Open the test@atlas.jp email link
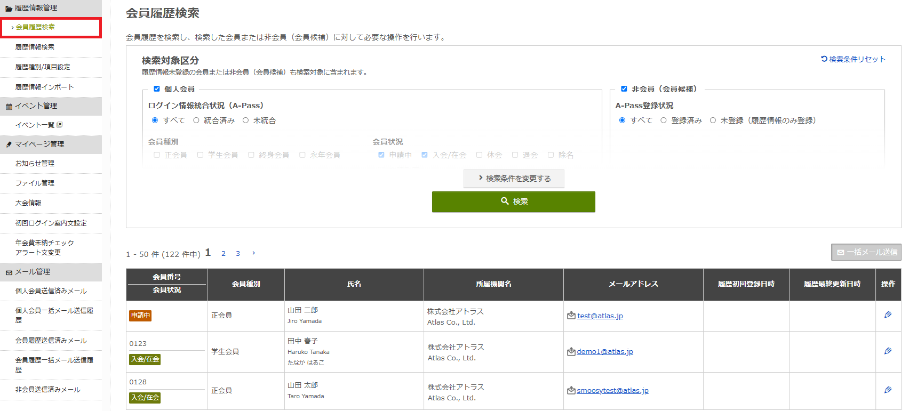Image resolution: width=917 pixels, height=411 pixels. pos(600,316)
